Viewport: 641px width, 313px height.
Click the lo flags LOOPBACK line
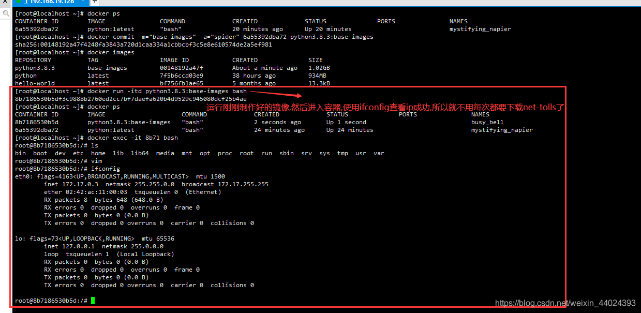(x=95, y=239)
